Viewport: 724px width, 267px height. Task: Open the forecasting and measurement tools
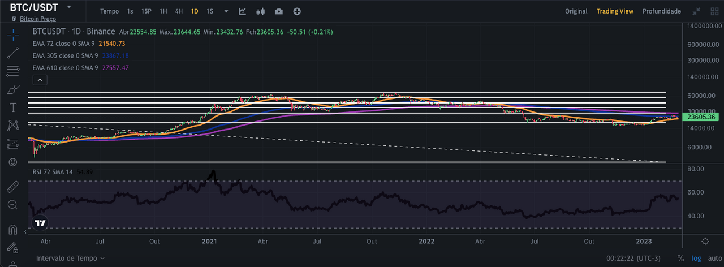pos(13,144)
